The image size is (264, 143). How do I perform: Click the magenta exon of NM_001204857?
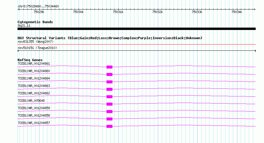click(x=109, y=126)
